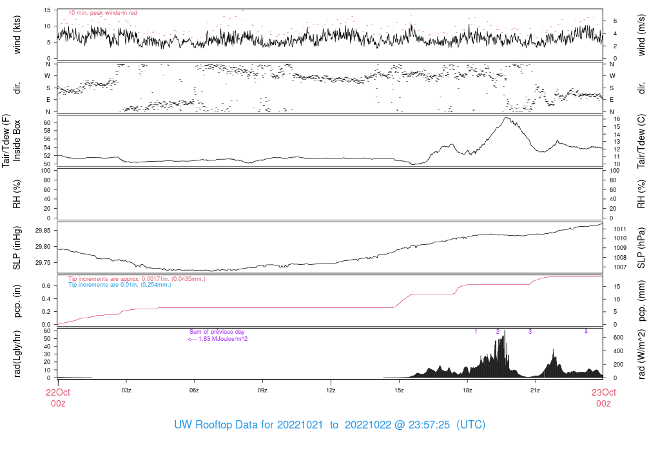This screenshot has width=660, height=451.
Task: Click the 'rad(Lgly/hr)' axis label
Action: (x=16, y=354)
